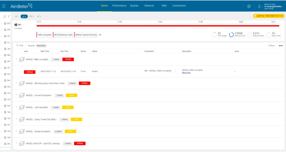Switch to the Performance tab
Screen dimensions: 286x152
pyautogui.click(x=119, y=6)
